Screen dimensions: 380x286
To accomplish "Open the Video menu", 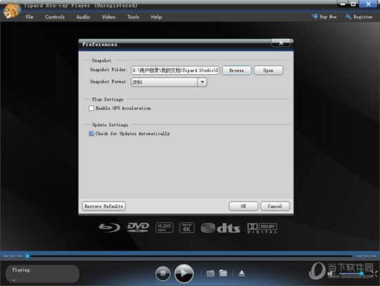I will 108,17.
